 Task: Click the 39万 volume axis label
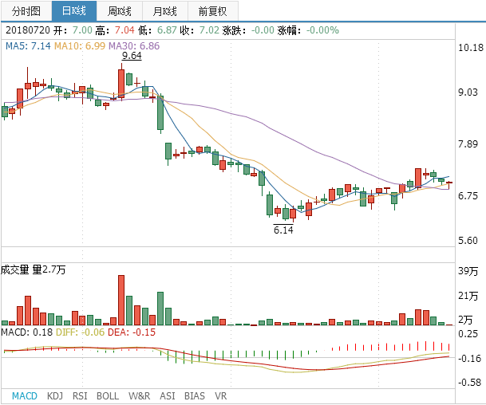468,271
